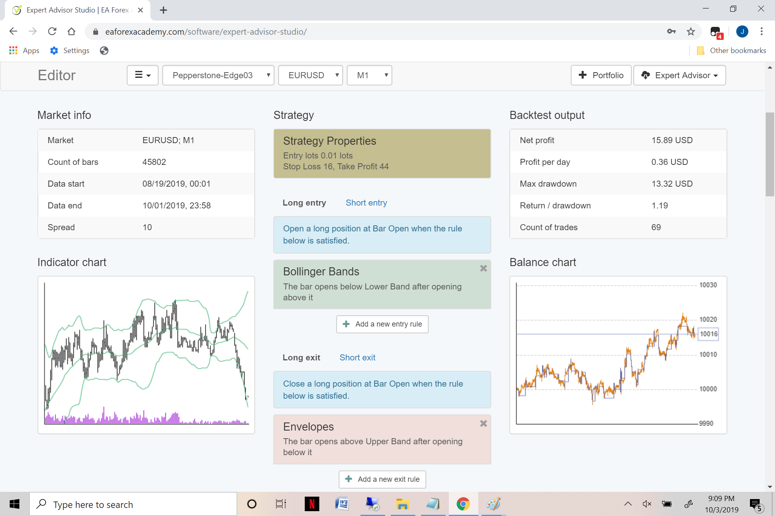The image size is (775, 516).
Task: Open the Expert Advisor export dropdown
Action: click(680, 75)
